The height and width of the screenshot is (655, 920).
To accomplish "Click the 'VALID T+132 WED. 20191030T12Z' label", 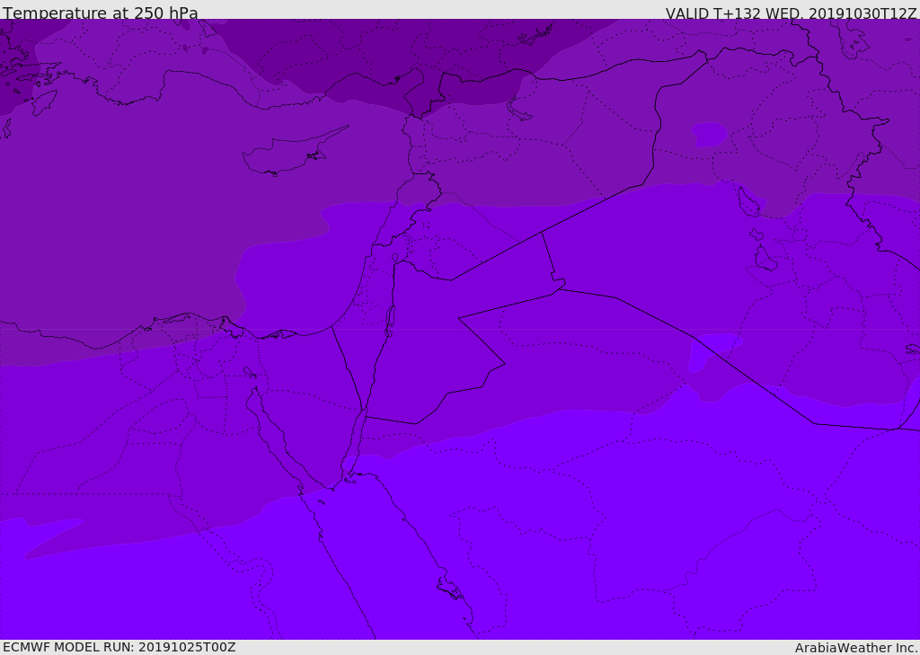I will point(791,13).
